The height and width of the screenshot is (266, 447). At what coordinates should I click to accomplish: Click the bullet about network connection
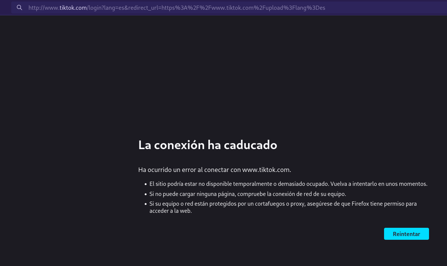247,194
